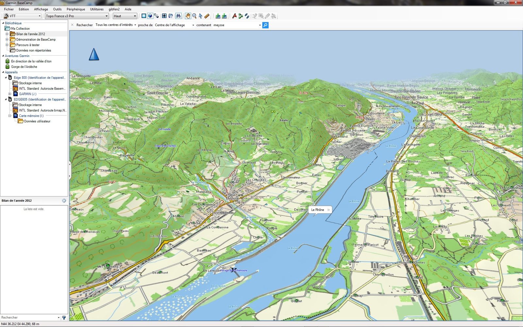The width and height of the screenshot is (523, 327).
Task: Click the filter funnel icon
Action: pyautogui.click(x=64, y=318)
